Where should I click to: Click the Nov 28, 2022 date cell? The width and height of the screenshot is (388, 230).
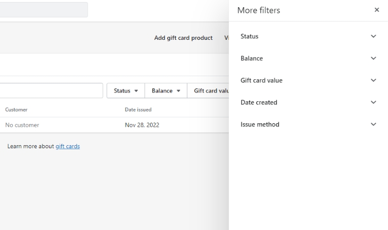click(x=141, y=125)
